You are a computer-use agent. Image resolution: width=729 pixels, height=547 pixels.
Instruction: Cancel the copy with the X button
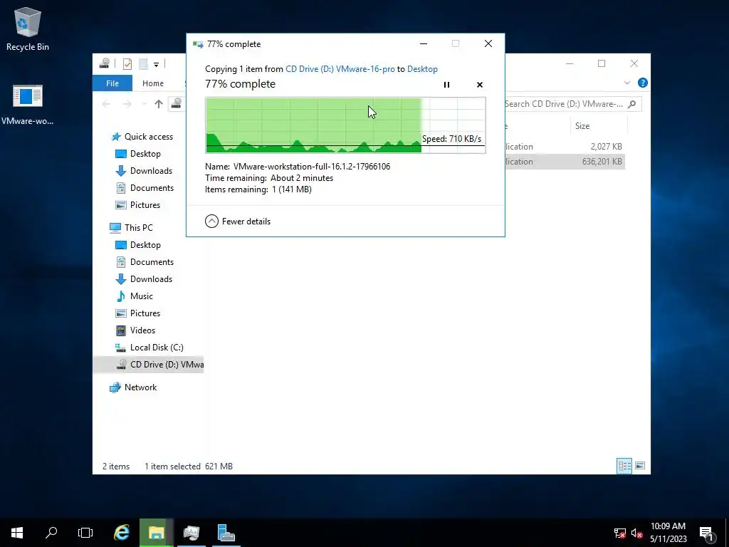coord(480,85)
